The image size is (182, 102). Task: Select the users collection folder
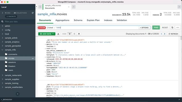(x=6, y=70)
